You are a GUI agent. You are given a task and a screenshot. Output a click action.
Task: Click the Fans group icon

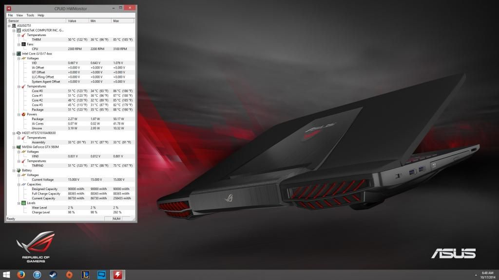point(23,44)
